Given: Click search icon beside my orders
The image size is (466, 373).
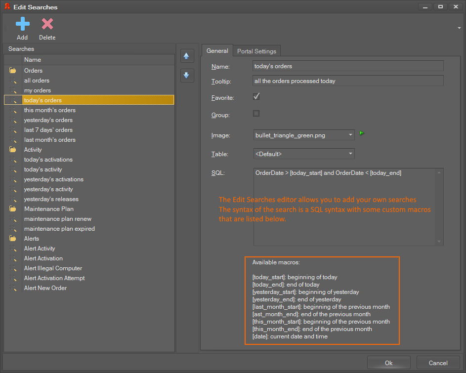Looking at the screenshot, I should click(13, 90).
